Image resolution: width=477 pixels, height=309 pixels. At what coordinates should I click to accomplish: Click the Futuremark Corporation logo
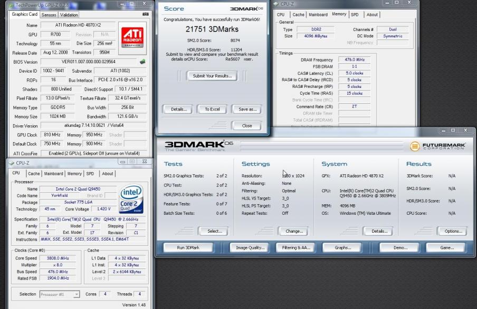[x=437, y=146]
